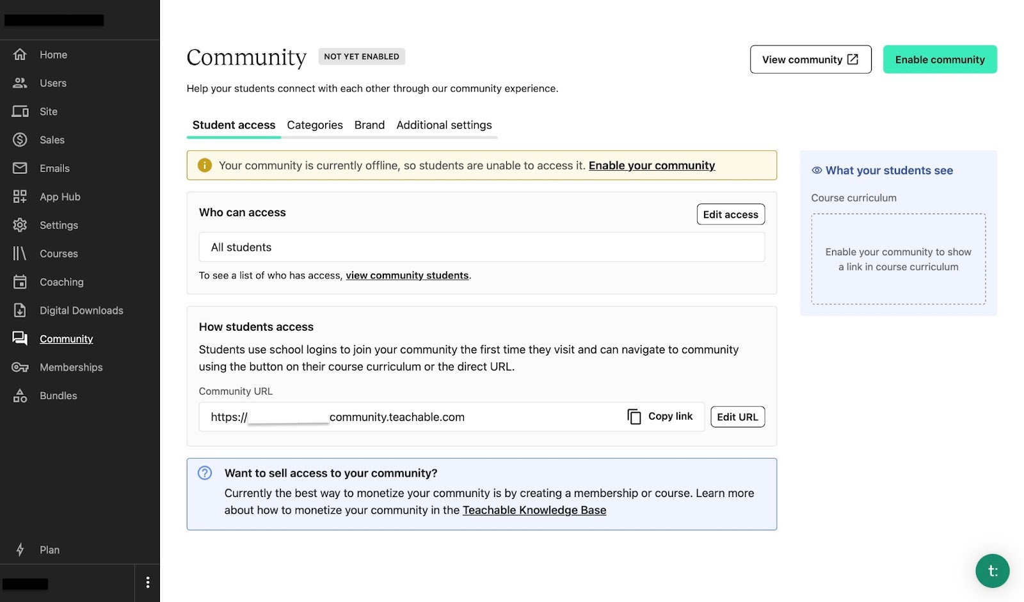Click the Community page heading
The width and height of the screenshot is (1024, 602).
pos(246,57)
